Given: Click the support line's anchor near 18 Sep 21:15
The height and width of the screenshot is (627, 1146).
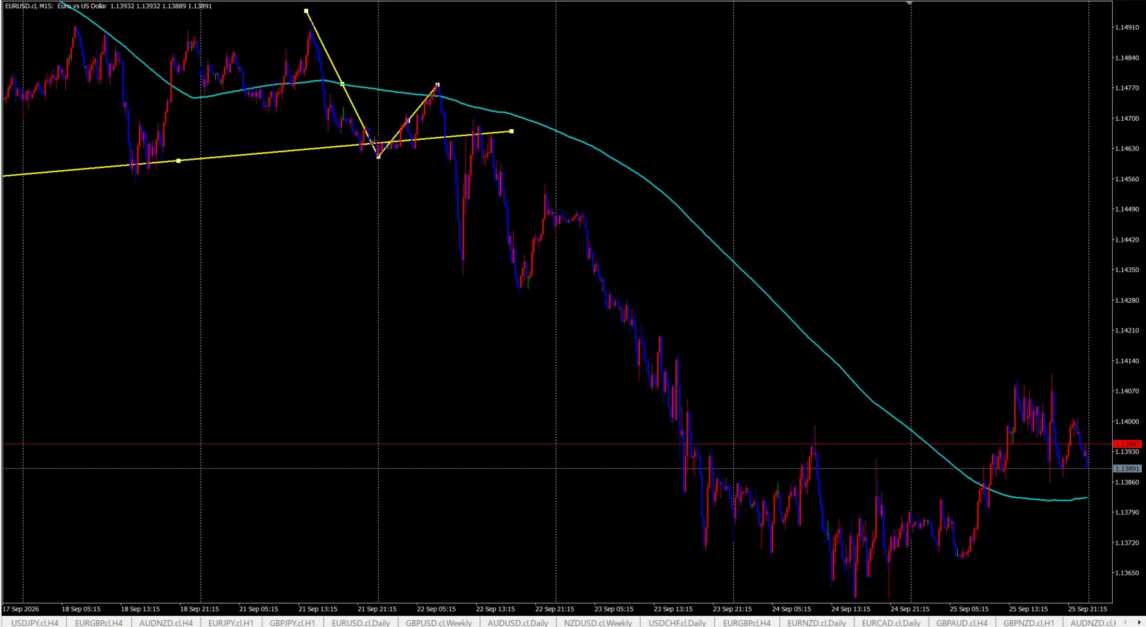Looking at the screenshot, I should pyautogui.click(x=178, y=160).
